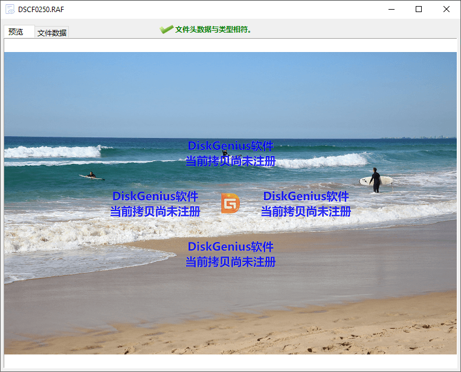Click the DSCF0250.RAF title bar file icon

pyautogui.click(x=10, y=10)
